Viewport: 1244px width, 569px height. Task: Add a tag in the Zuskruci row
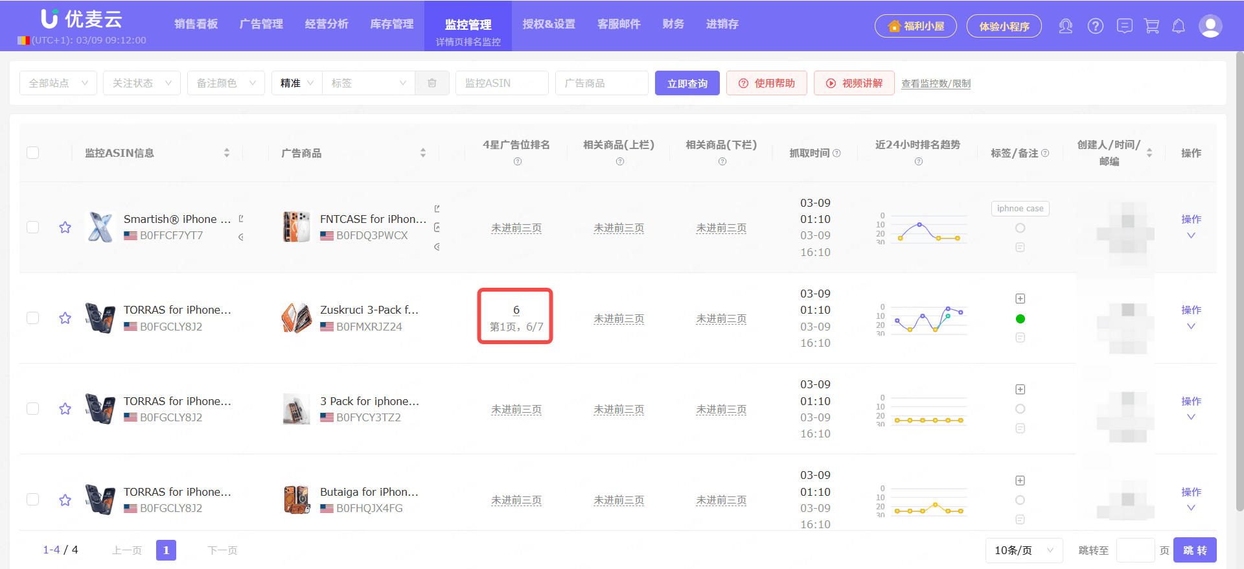pos(1020,299)
